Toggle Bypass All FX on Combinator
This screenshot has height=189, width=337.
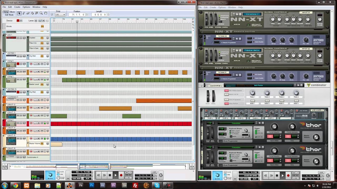tap(226, 94)
